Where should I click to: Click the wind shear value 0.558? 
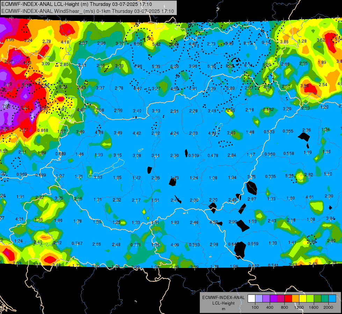click(289, 154)
